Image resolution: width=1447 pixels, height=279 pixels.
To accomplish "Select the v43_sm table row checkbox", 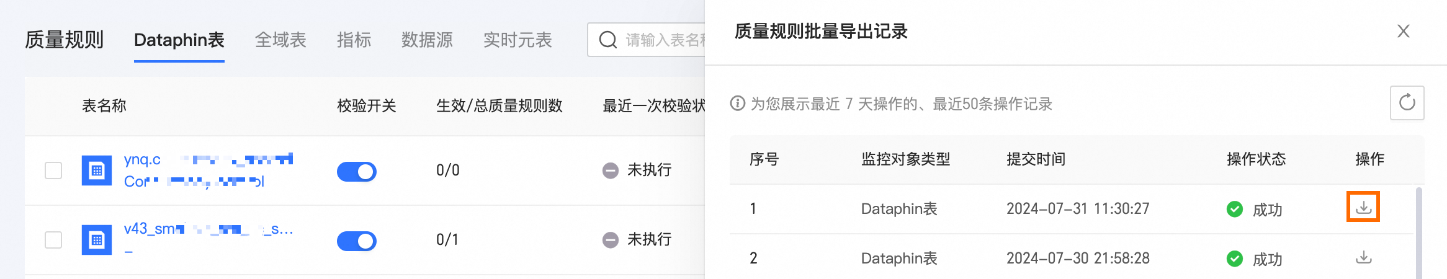I will coord(53,240).
